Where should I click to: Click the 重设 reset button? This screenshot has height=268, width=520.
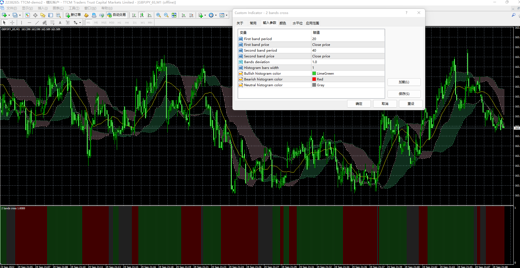411,104
